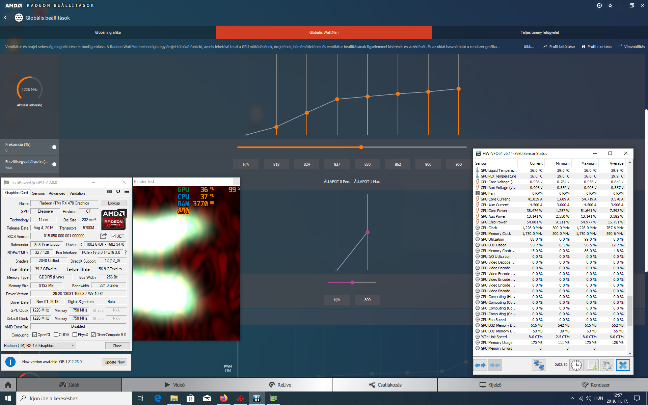Select the Globális WattMan tab

pyautogui.click(x=324, y=32)
